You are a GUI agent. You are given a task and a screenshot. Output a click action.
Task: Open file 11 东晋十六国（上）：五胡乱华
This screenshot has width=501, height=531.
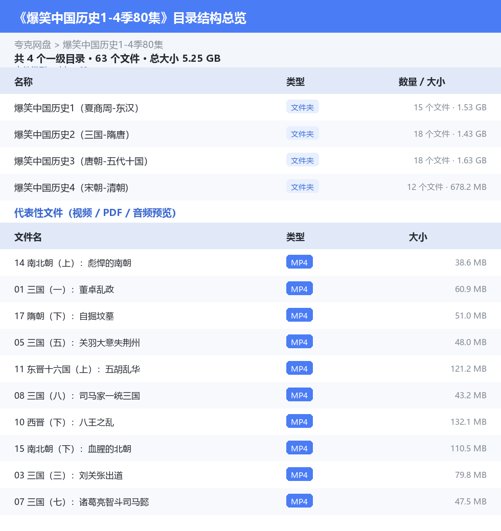[x=77, y=369]
